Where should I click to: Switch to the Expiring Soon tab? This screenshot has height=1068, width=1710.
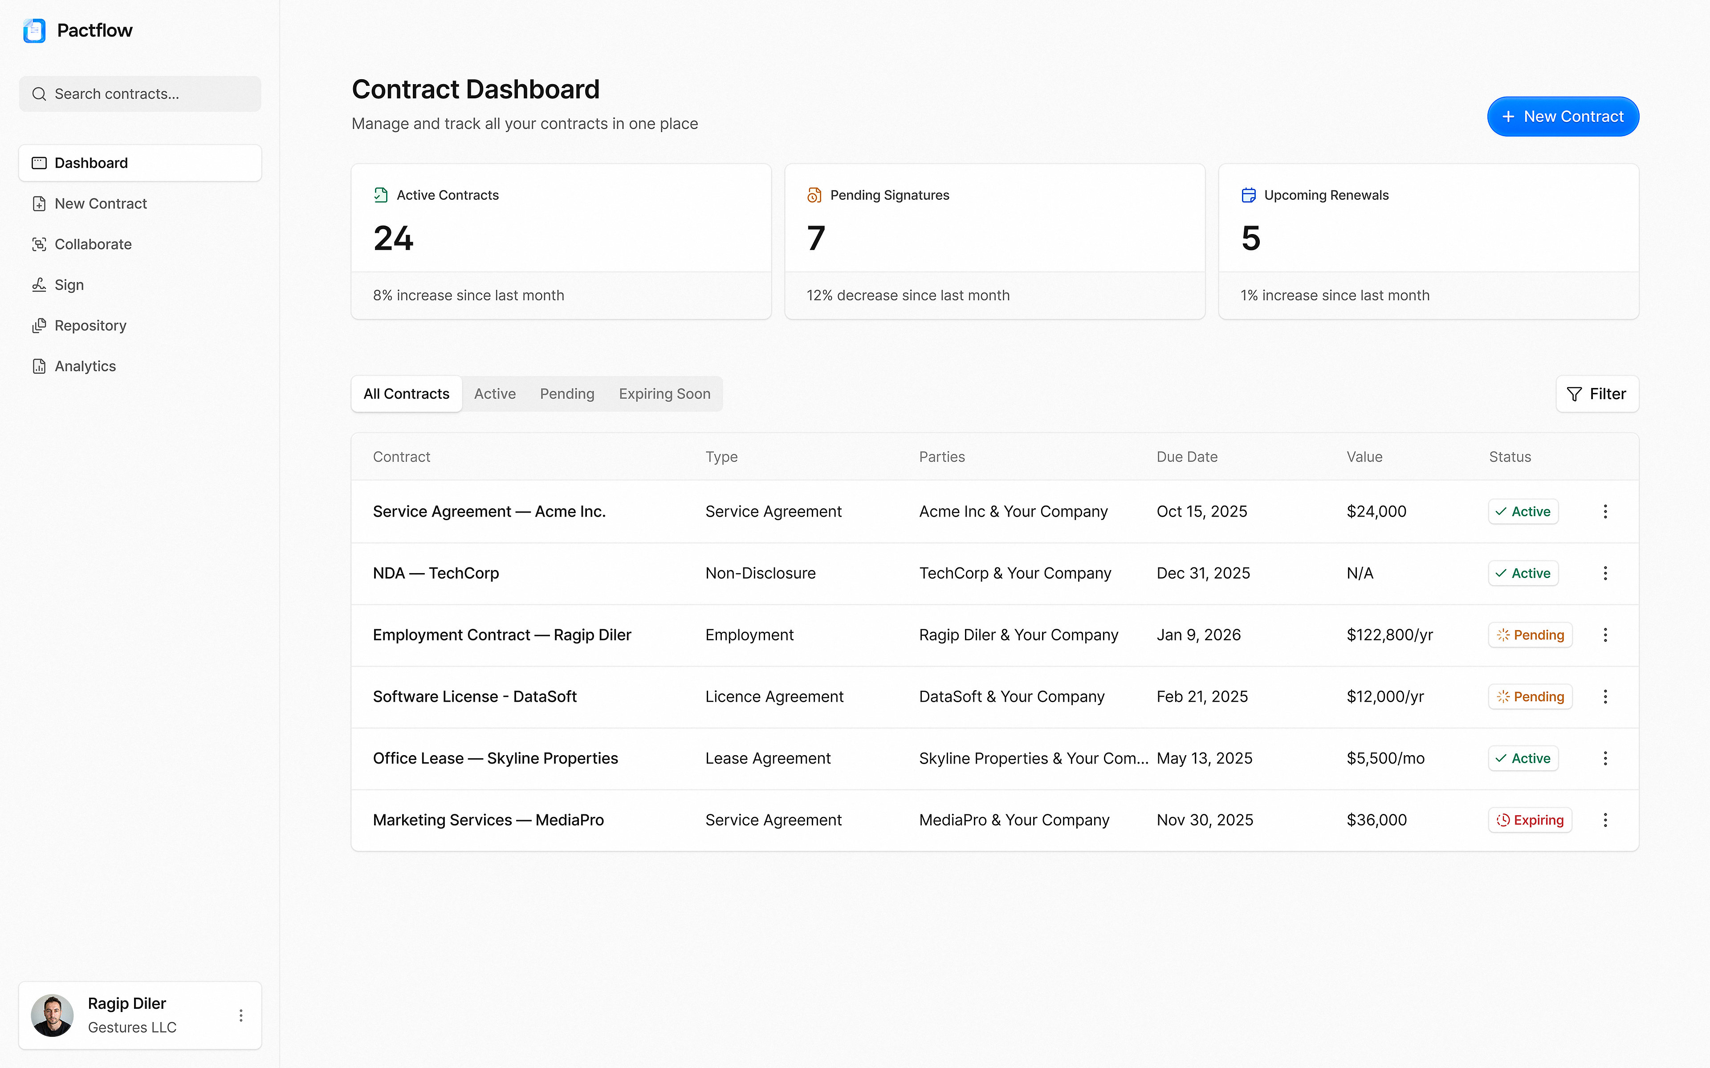[x=664, y=393]
